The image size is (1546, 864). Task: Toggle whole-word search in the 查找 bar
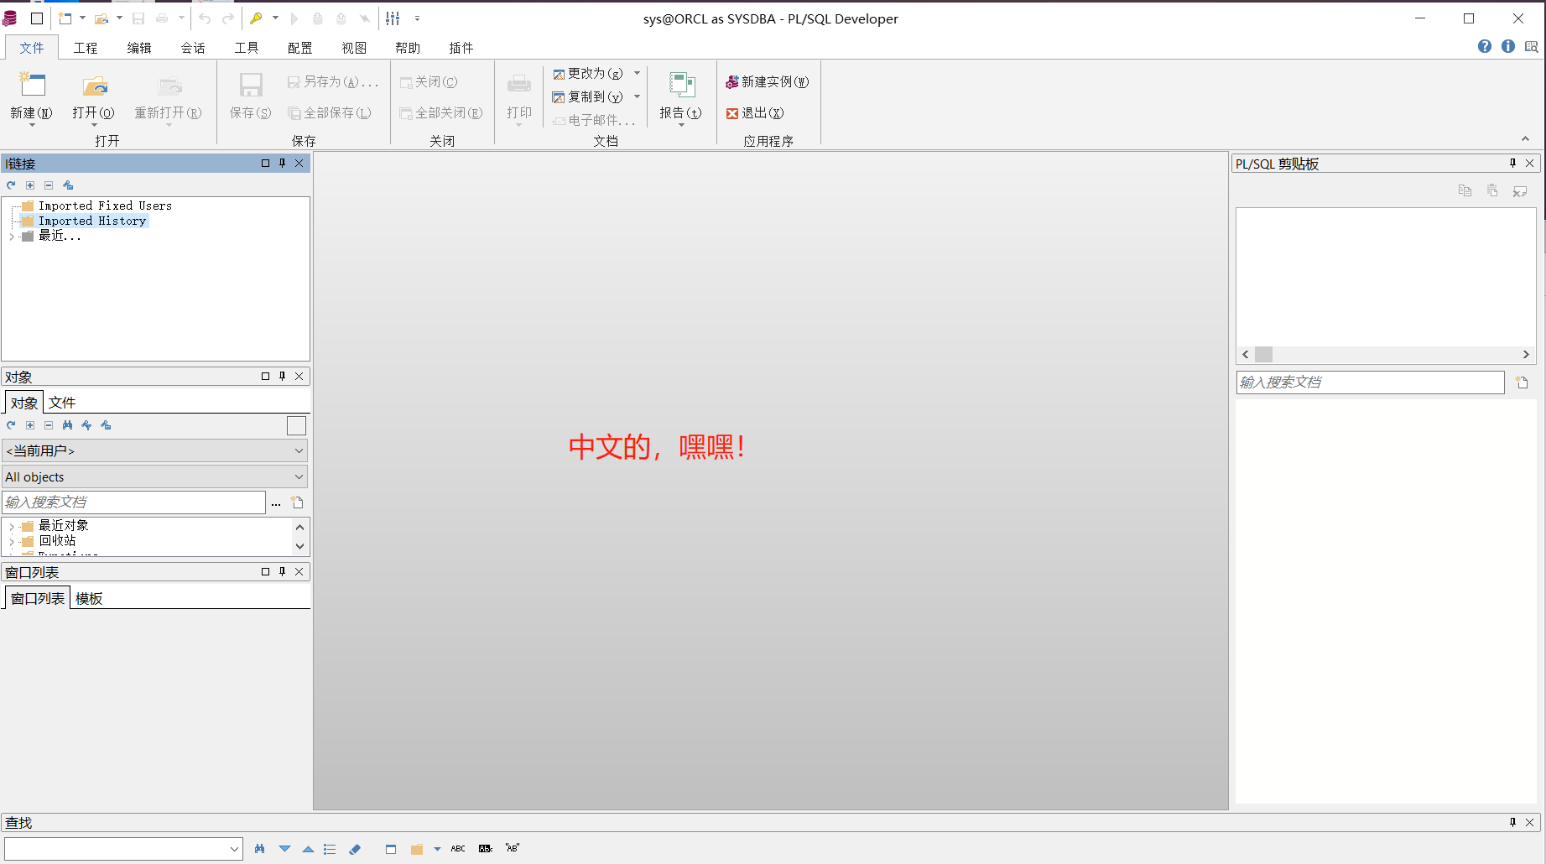513,848
